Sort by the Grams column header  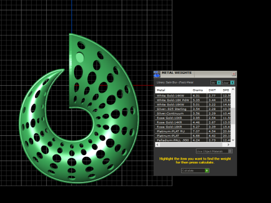[199, 90]
